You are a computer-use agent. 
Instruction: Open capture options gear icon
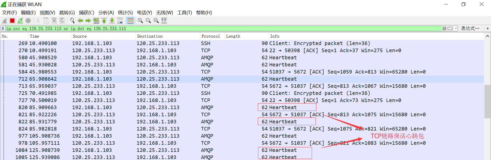[28, 21]
